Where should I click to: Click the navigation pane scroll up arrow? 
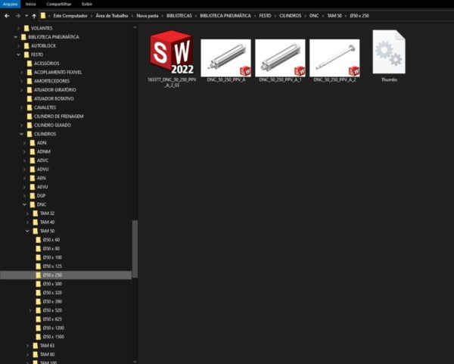pyautogui.click(x=135, y=27)
